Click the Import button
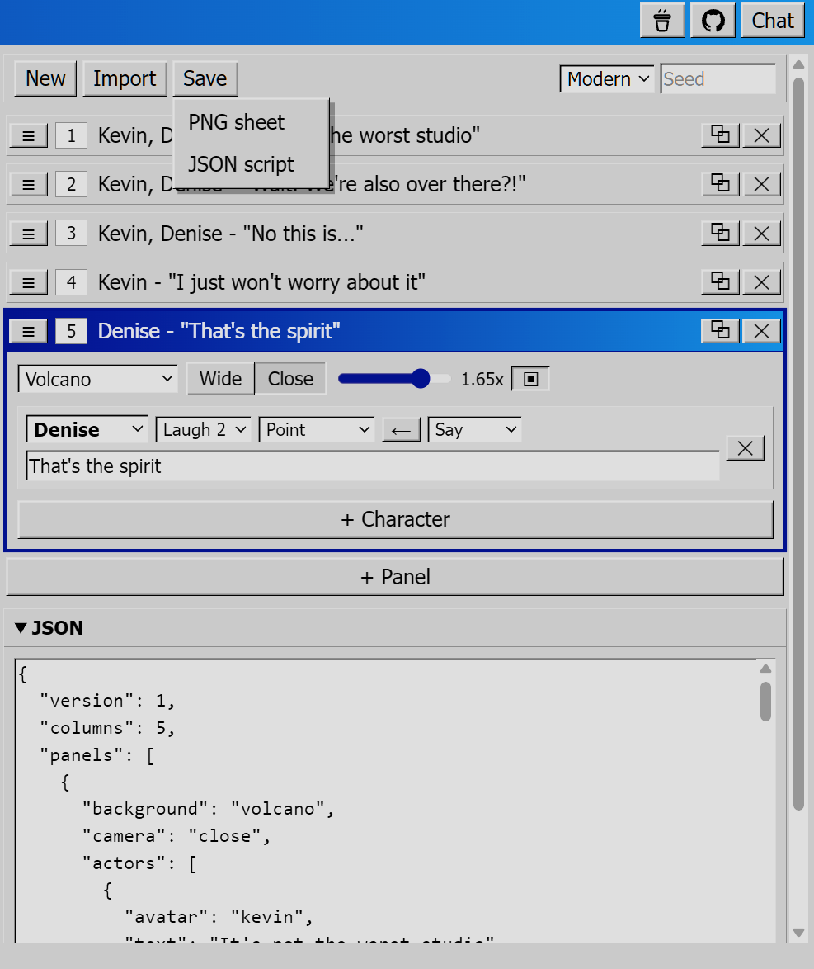 click(x=125, y=78)
